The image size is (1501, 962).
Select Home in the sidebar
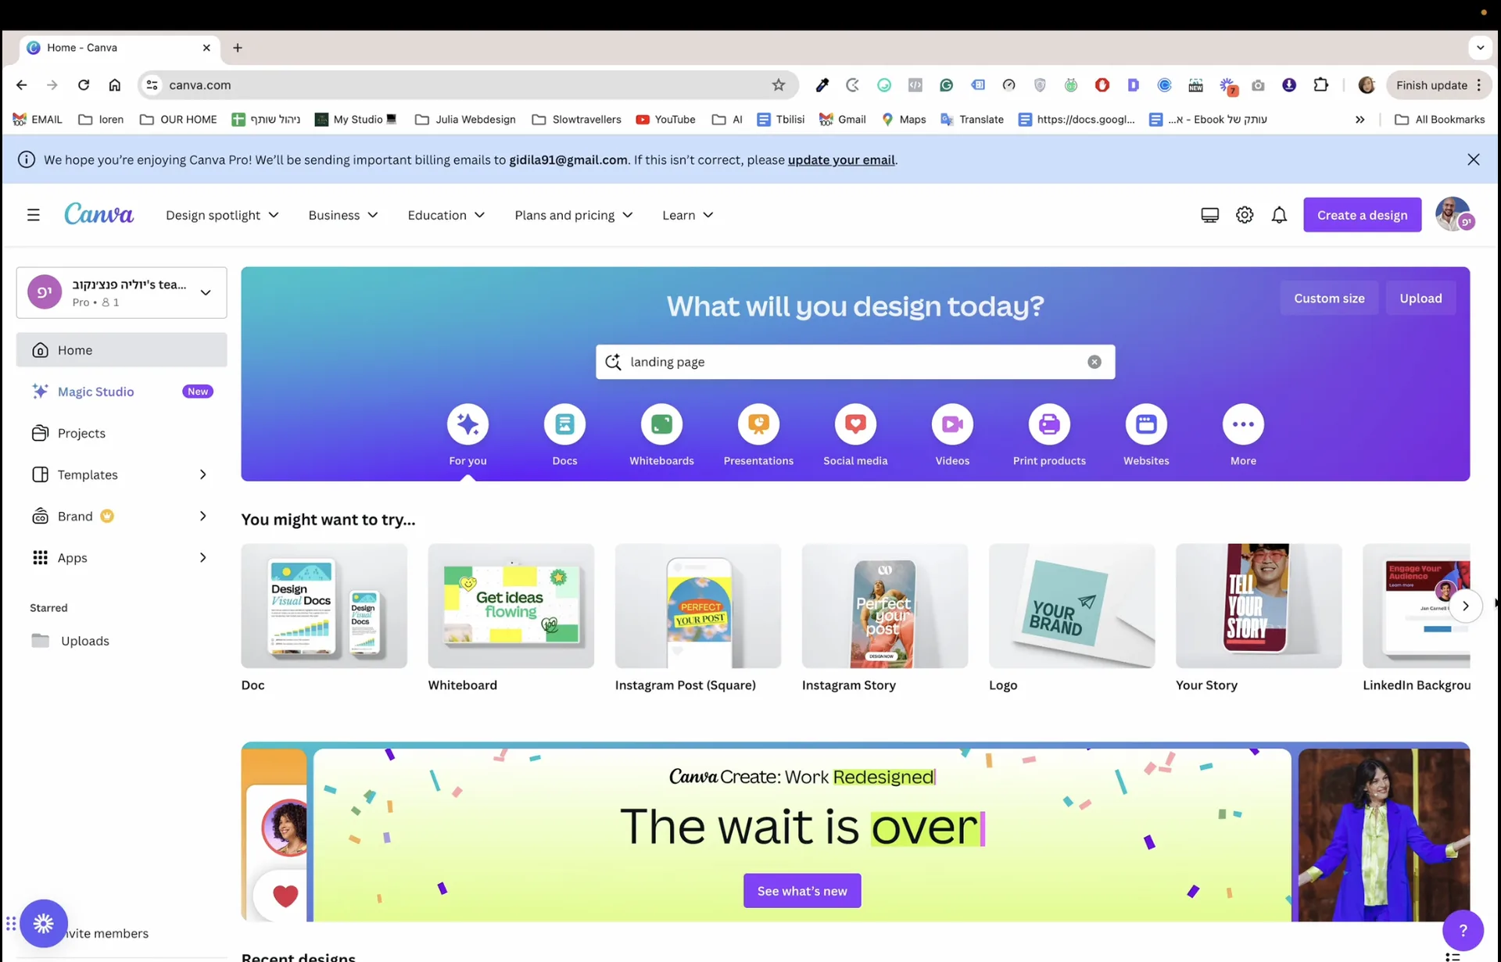122,350
